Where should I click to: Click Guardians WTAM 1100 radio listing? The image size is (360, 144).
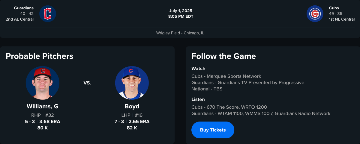261,113
